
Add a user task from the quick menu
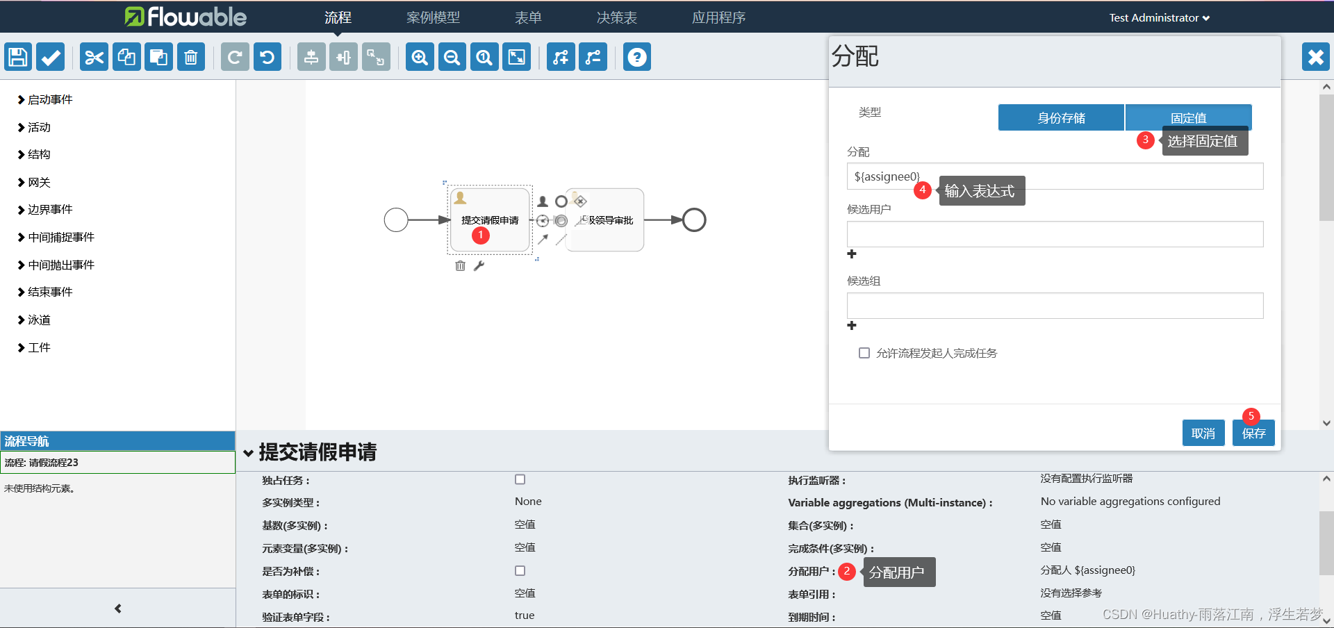(x=543, y=201)
